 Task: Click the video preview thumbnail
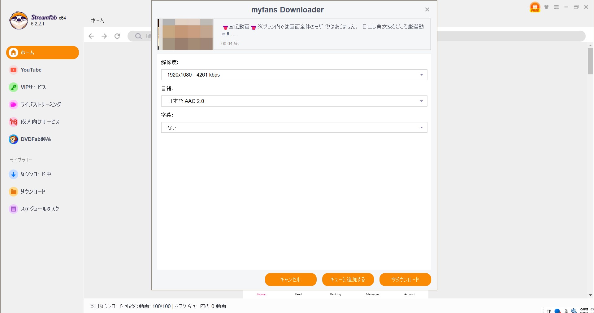point(185,34)
